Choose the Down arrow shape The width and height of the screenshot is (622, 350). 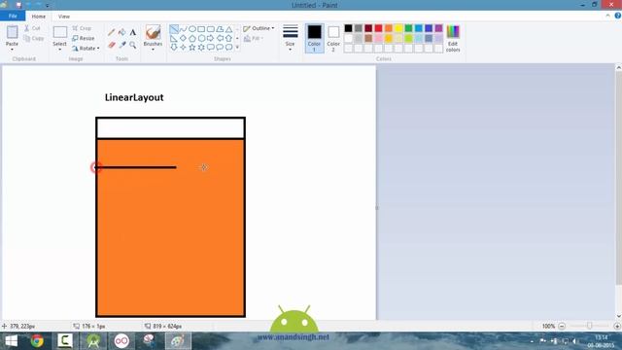click(174, 48)
